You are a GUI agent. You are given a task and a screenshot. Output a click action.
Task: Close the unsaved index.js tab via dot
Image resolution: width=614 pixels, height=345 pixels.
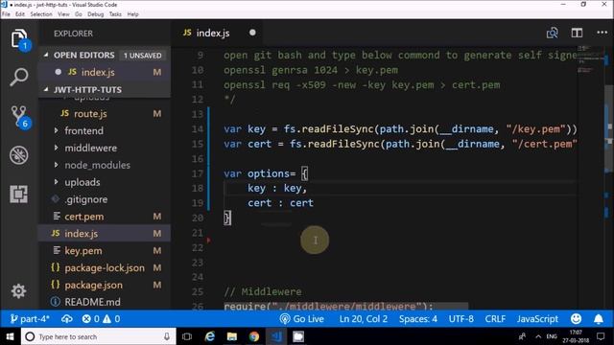[x=252, y=33]
